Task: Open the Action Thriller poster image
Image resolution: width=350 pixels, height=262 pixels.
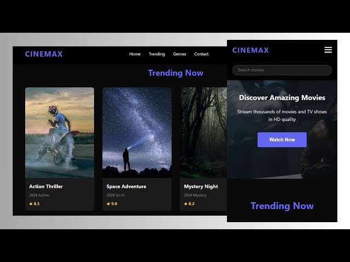Action: [60, 133]
